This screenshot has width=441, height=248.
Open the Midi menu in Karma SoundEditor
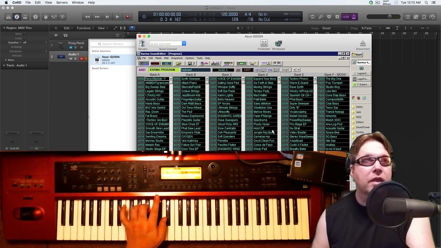pos(166,58)
